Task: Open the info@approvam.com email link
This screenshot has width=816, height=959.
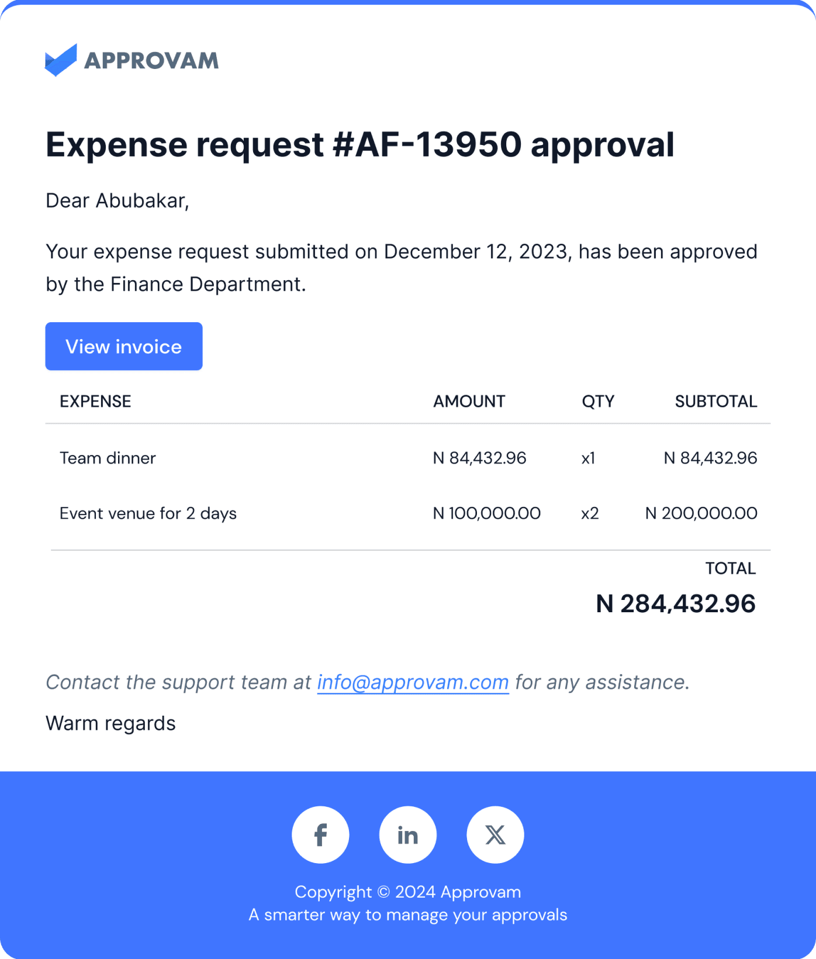Action: [x=413, y=682]
